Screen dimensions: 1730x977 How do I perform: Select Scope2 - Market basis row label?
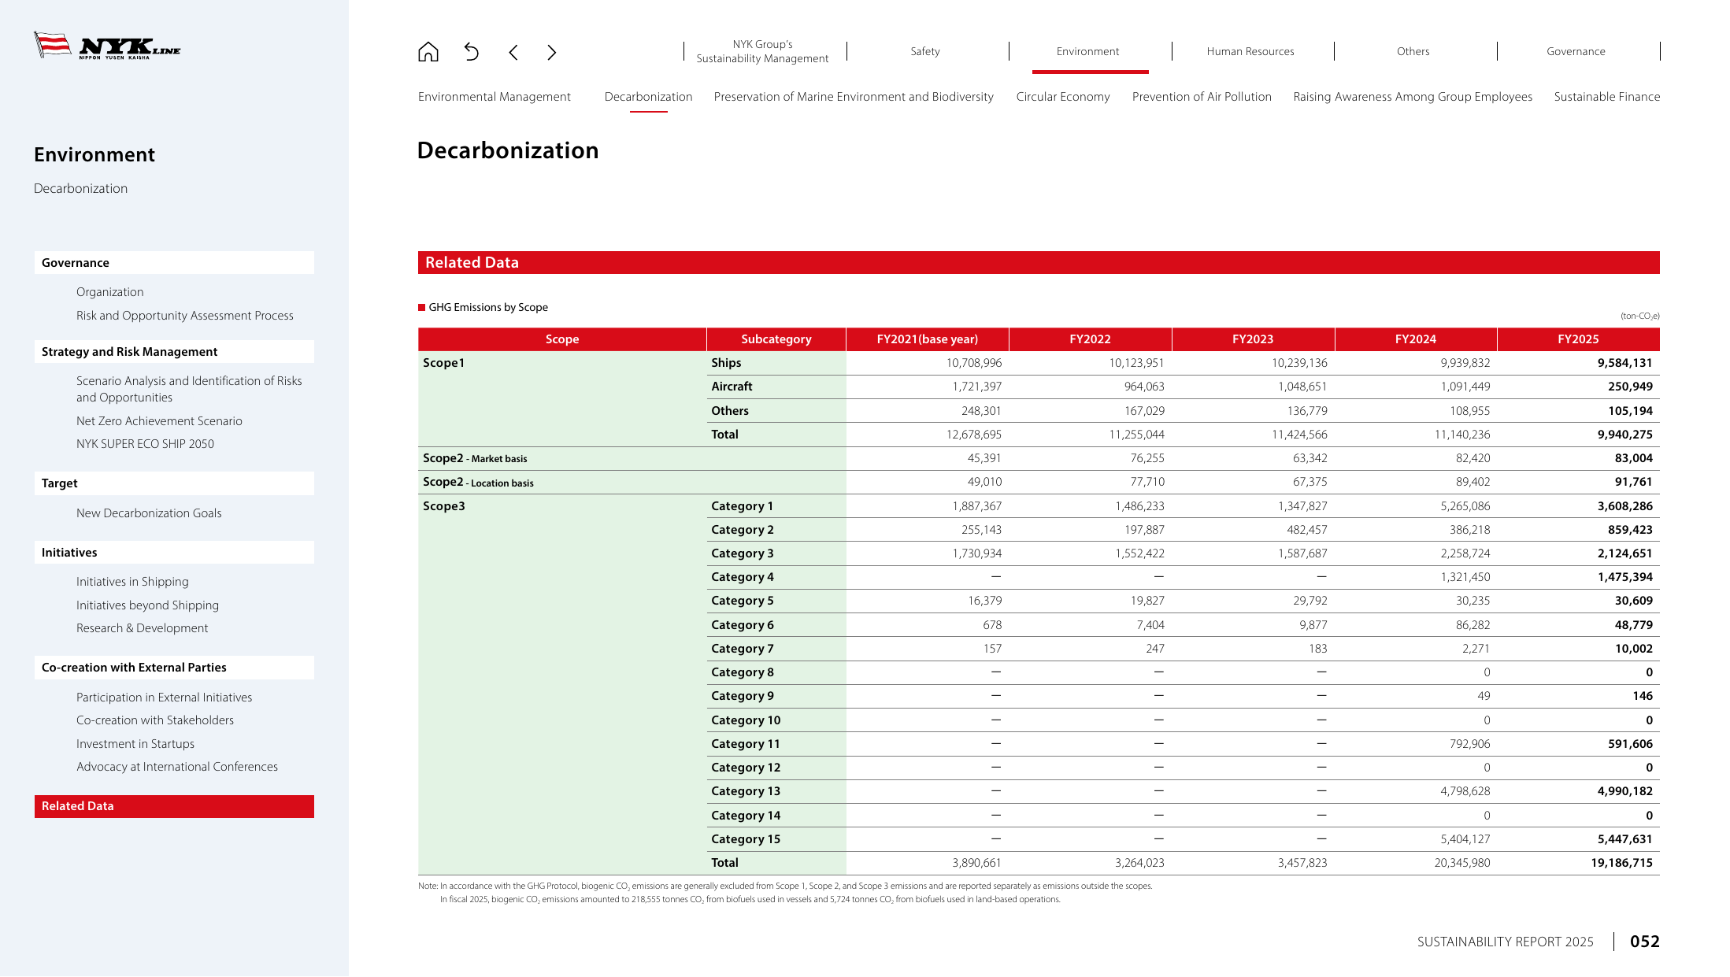coord(475,458)
